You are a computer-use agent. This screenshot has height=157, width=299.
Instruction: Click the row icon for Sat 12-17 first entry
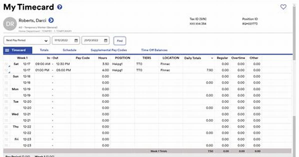(6, 64)
